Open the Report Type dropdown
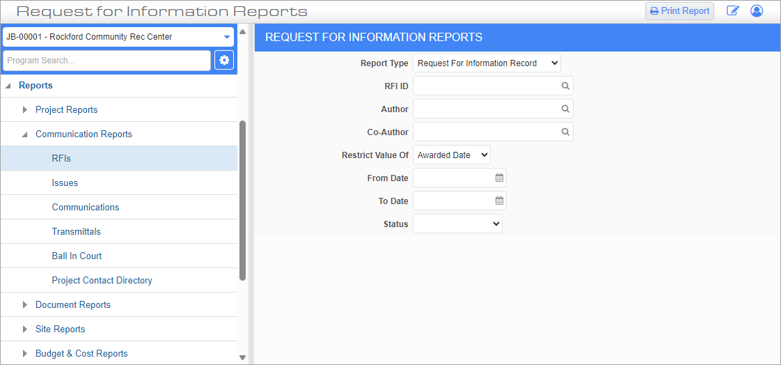 point(487,63)
